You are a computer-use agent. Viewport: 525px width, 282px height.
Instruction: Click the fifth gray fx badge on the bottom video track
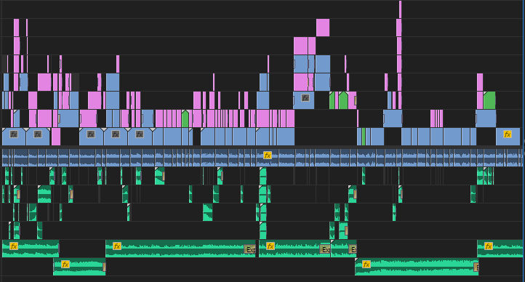point(140,134)
